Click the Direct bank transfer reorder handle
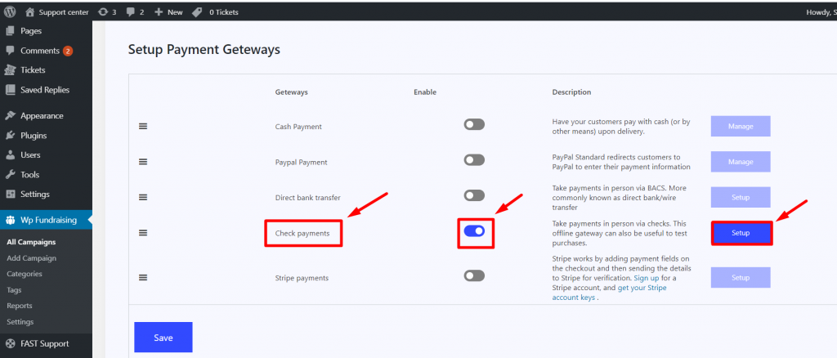 click(143, 197)
